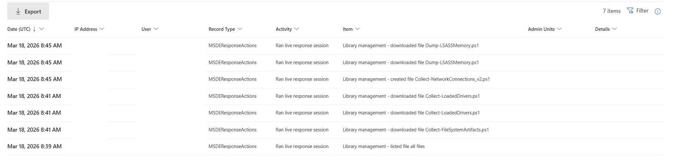Screen dimensions: 679x159
Task: Expand Admin Units column chevron
Action: click(x=559, y=29)
